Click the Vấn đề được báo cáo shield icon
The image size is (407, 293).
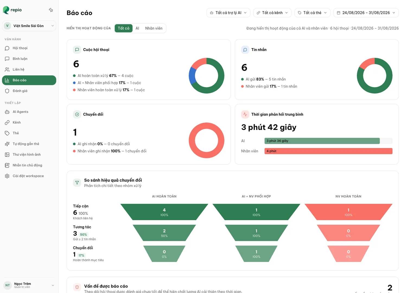pyautogui.click(x=77, y=287)
